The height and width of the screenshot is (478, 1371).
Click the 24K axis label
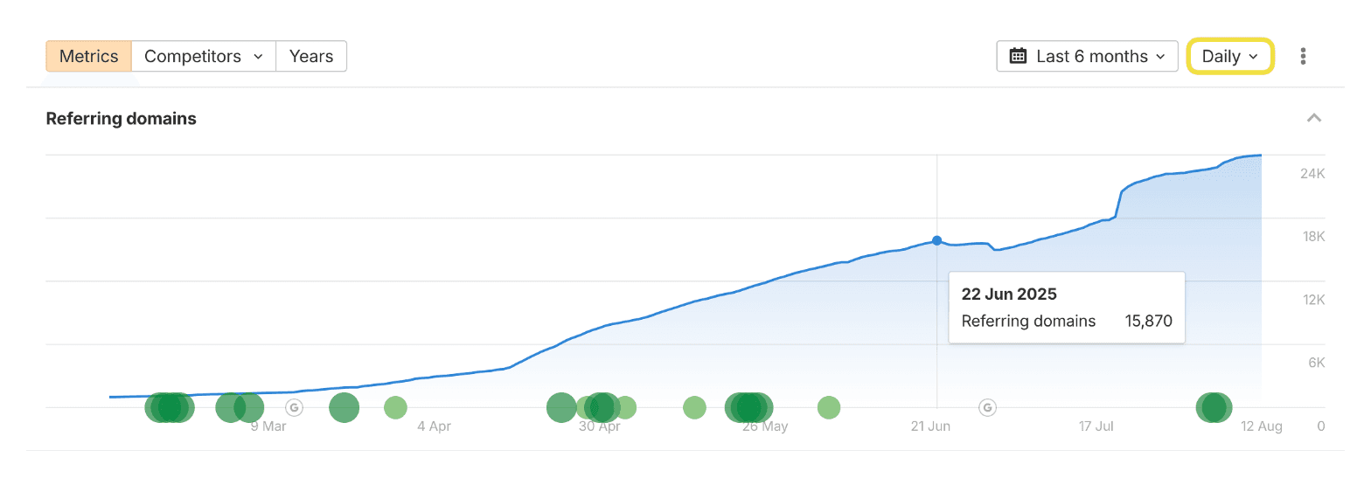(x=1312, y=174)
